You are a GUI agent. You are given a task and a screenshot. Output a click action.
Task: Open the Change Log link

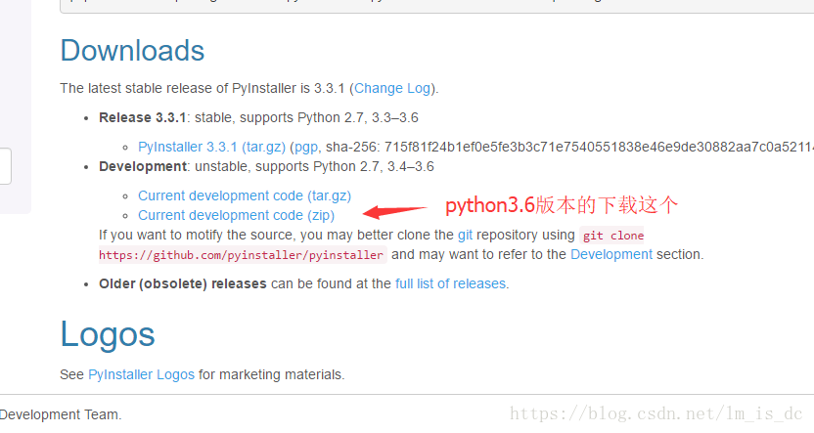pyautogui.click(x=392, y=89)
